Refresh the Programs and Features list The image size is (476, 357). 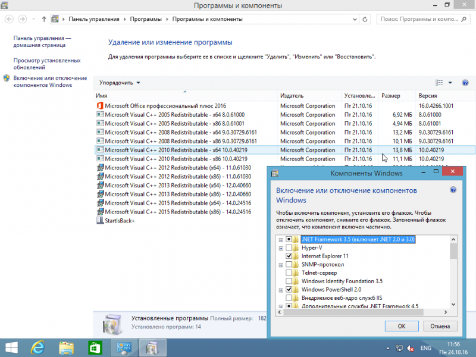point(365,19)
